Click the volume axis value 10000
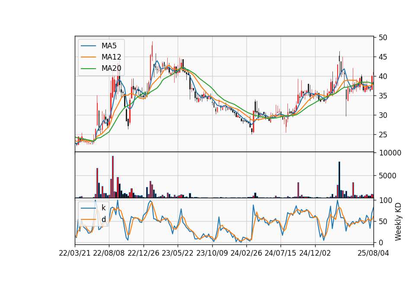The width and height of the screenshot is (415, 298). [390, 153]
